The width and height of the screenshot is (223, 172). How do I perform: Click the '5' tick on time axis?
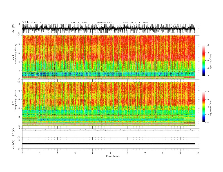(110, 153)
